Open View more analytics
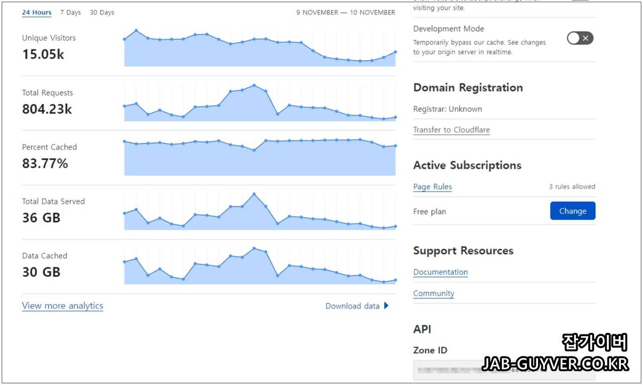Screen dimensions: 643x385 click(62, 306)
